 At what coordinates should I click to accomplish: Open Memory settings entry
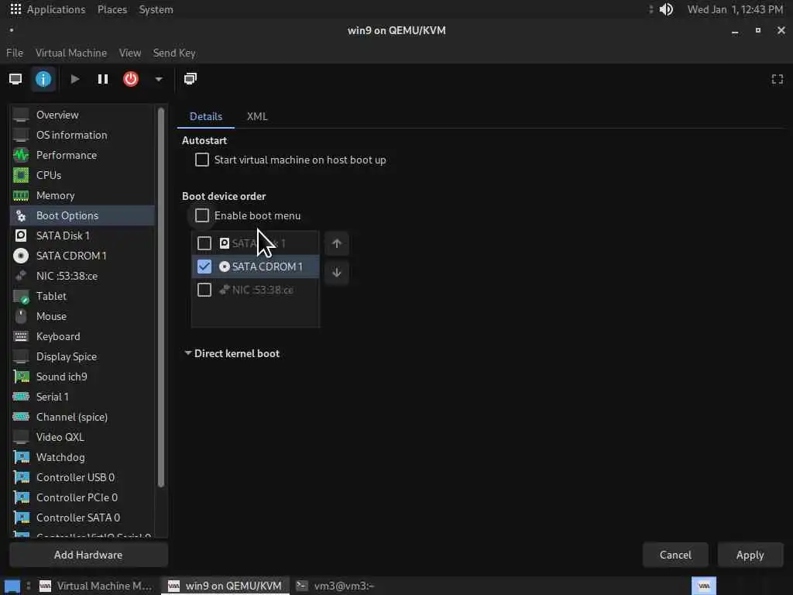coord(82,195)
